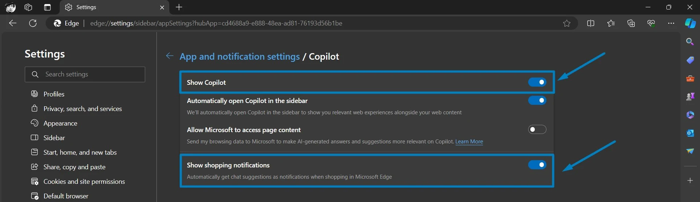Turn off the Show Copilot toggle
The image size is (700, 202).
pos(537,82)
